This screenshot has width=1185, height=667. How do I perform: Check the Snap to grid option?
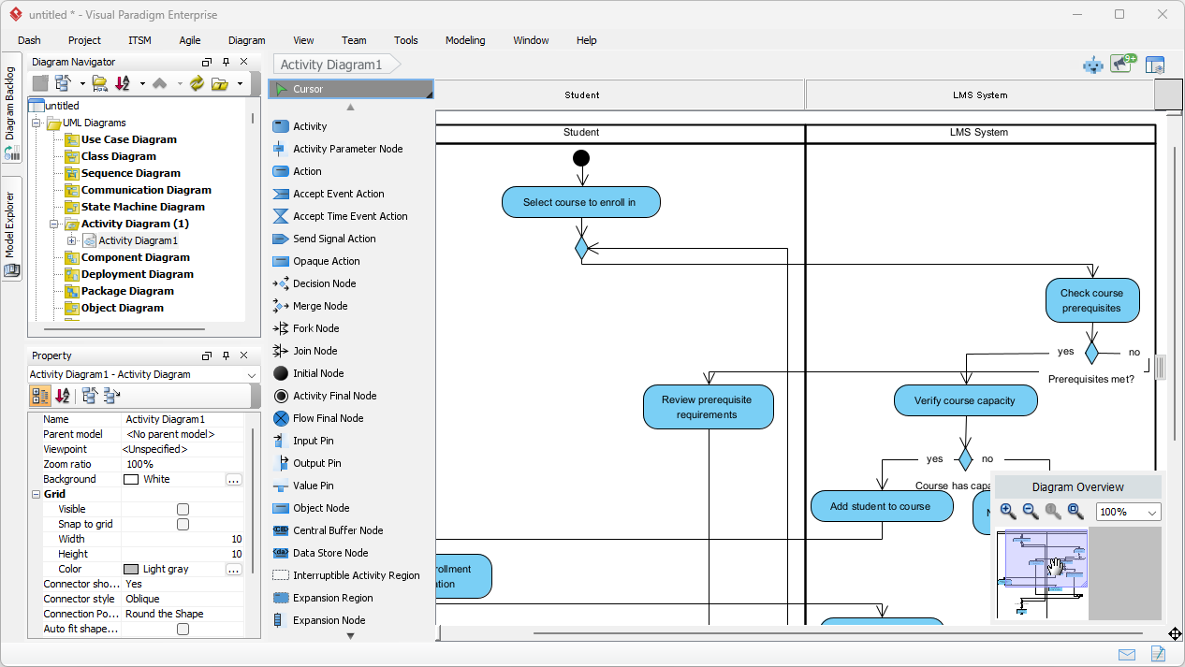click(x=183, y=524)
